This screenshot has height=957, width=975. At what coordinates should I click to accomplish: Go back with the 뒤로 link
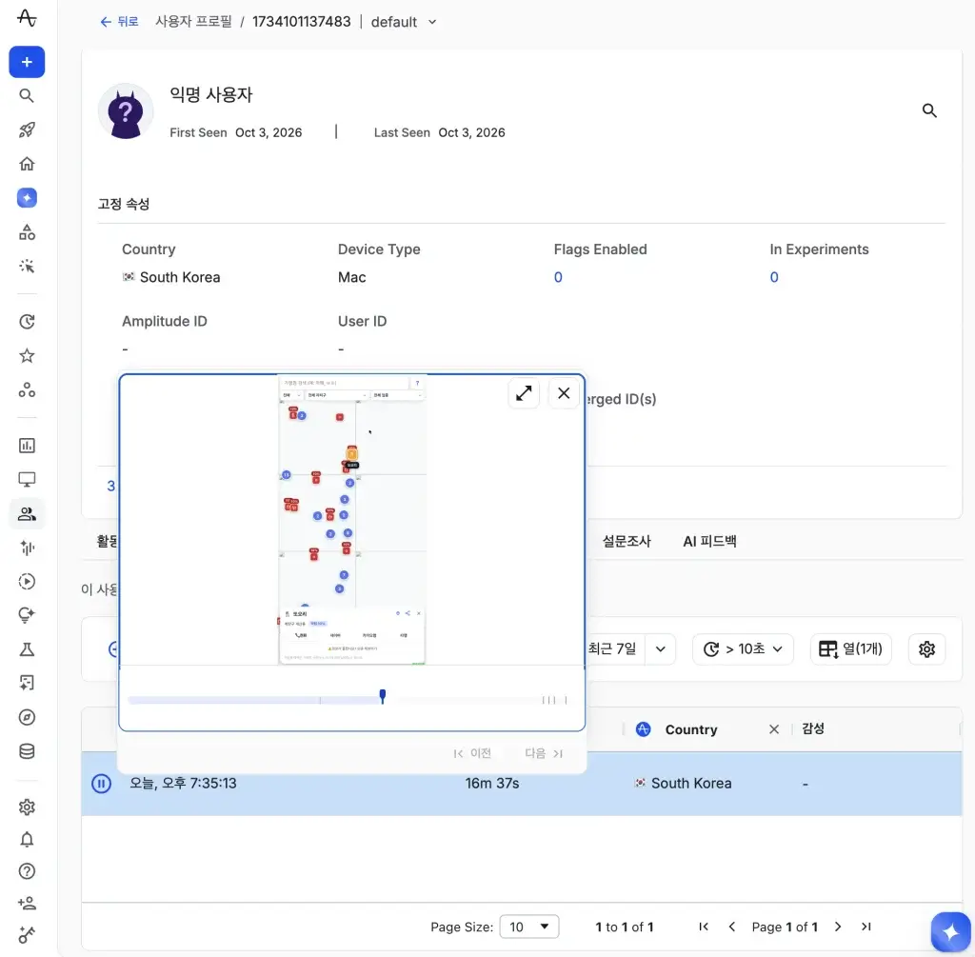pyautogui.click(x=119, y=23)
